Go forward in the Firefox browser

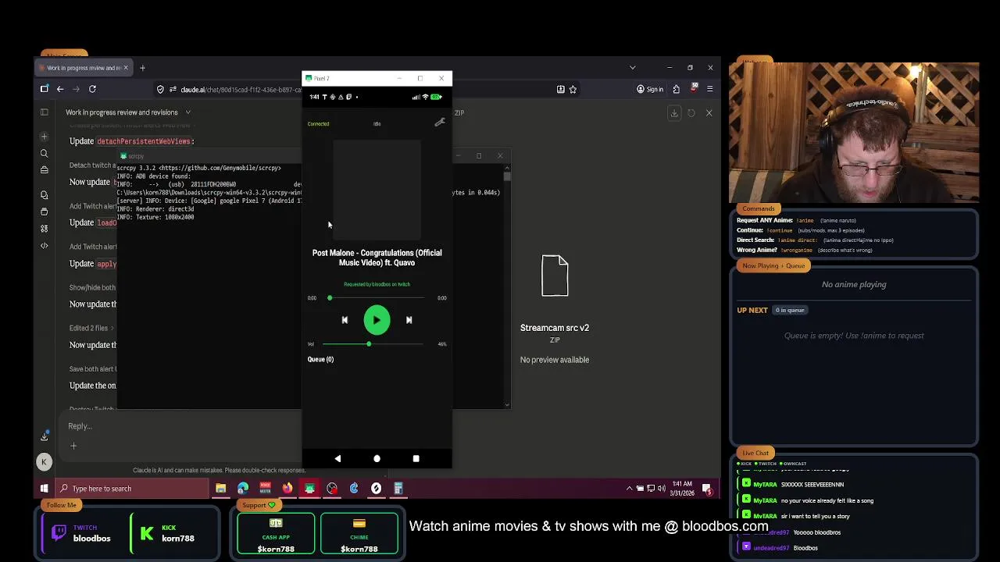point(76,89)
